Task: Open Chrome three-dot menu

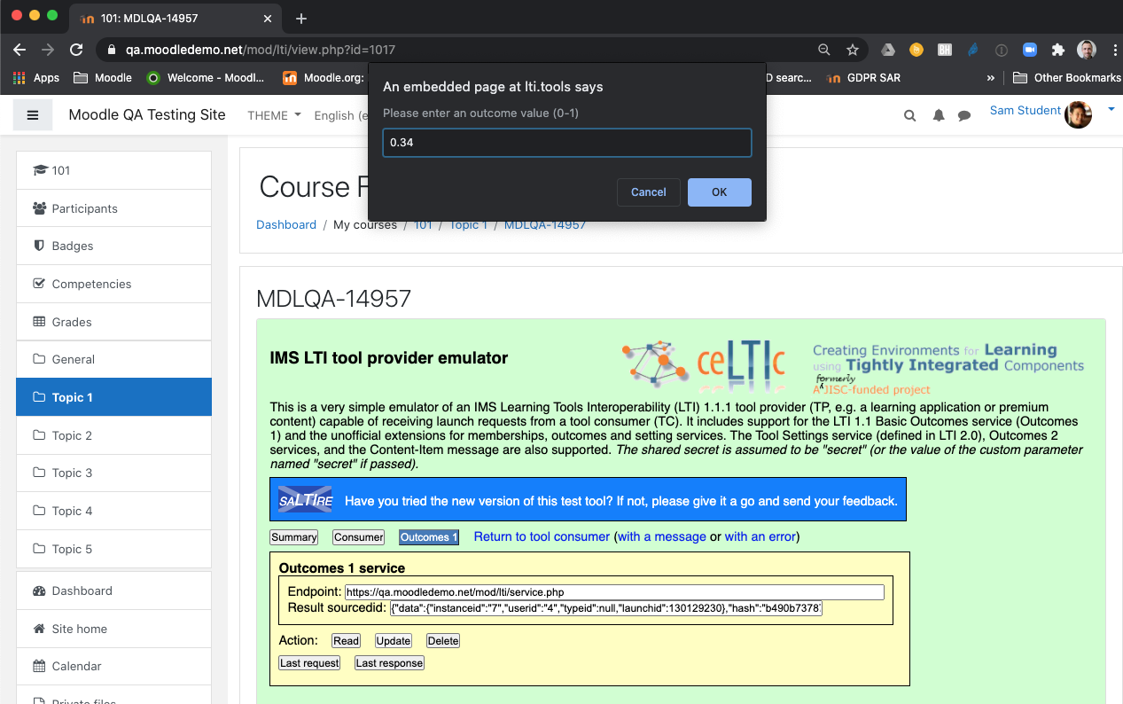Action: pos(1114,50)
